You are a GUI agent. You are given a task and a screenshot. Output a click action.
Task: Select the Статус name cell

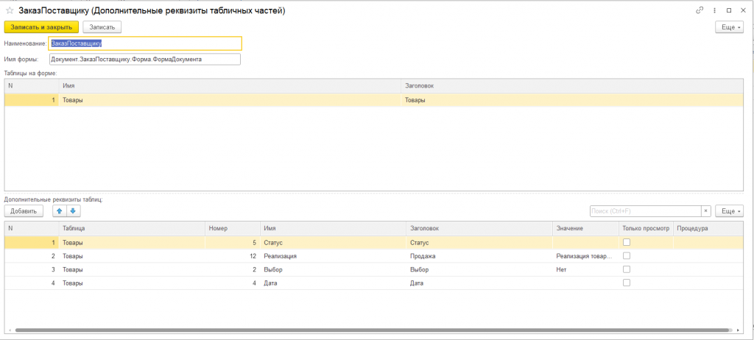pyautogui.click(x=334, y=243)
